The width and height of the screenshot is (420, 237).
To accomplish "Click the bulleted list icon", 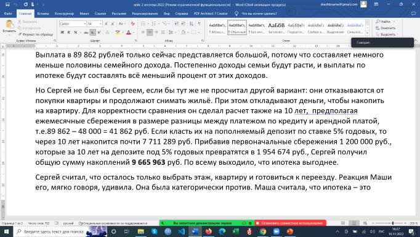I will (x=143, y=24).
